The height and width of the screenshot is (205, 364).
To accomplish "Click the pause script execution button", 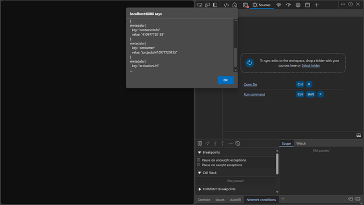I will 200,143.
